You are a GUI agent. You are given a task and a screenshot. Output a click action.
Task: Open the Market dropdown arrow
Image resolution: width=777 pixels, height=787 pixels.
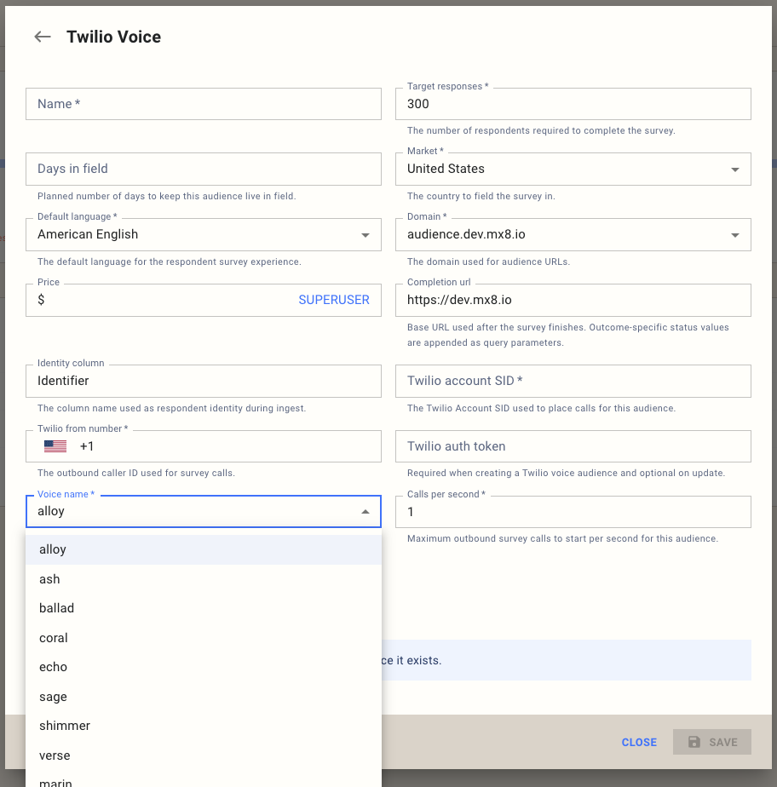[735, 169]
